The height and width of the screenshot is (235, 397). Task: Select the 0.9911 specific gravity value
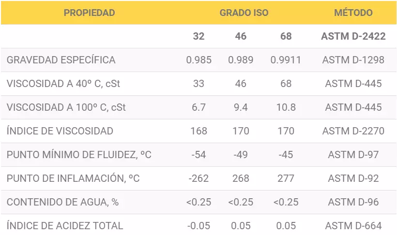[x=286, y=60]
